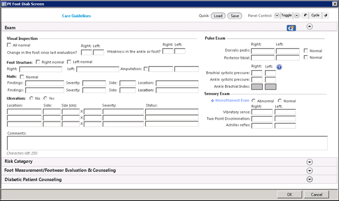Click the first Ulceration Severity field
The width and height of the screenshot is (339, 201).
[123, 111]
